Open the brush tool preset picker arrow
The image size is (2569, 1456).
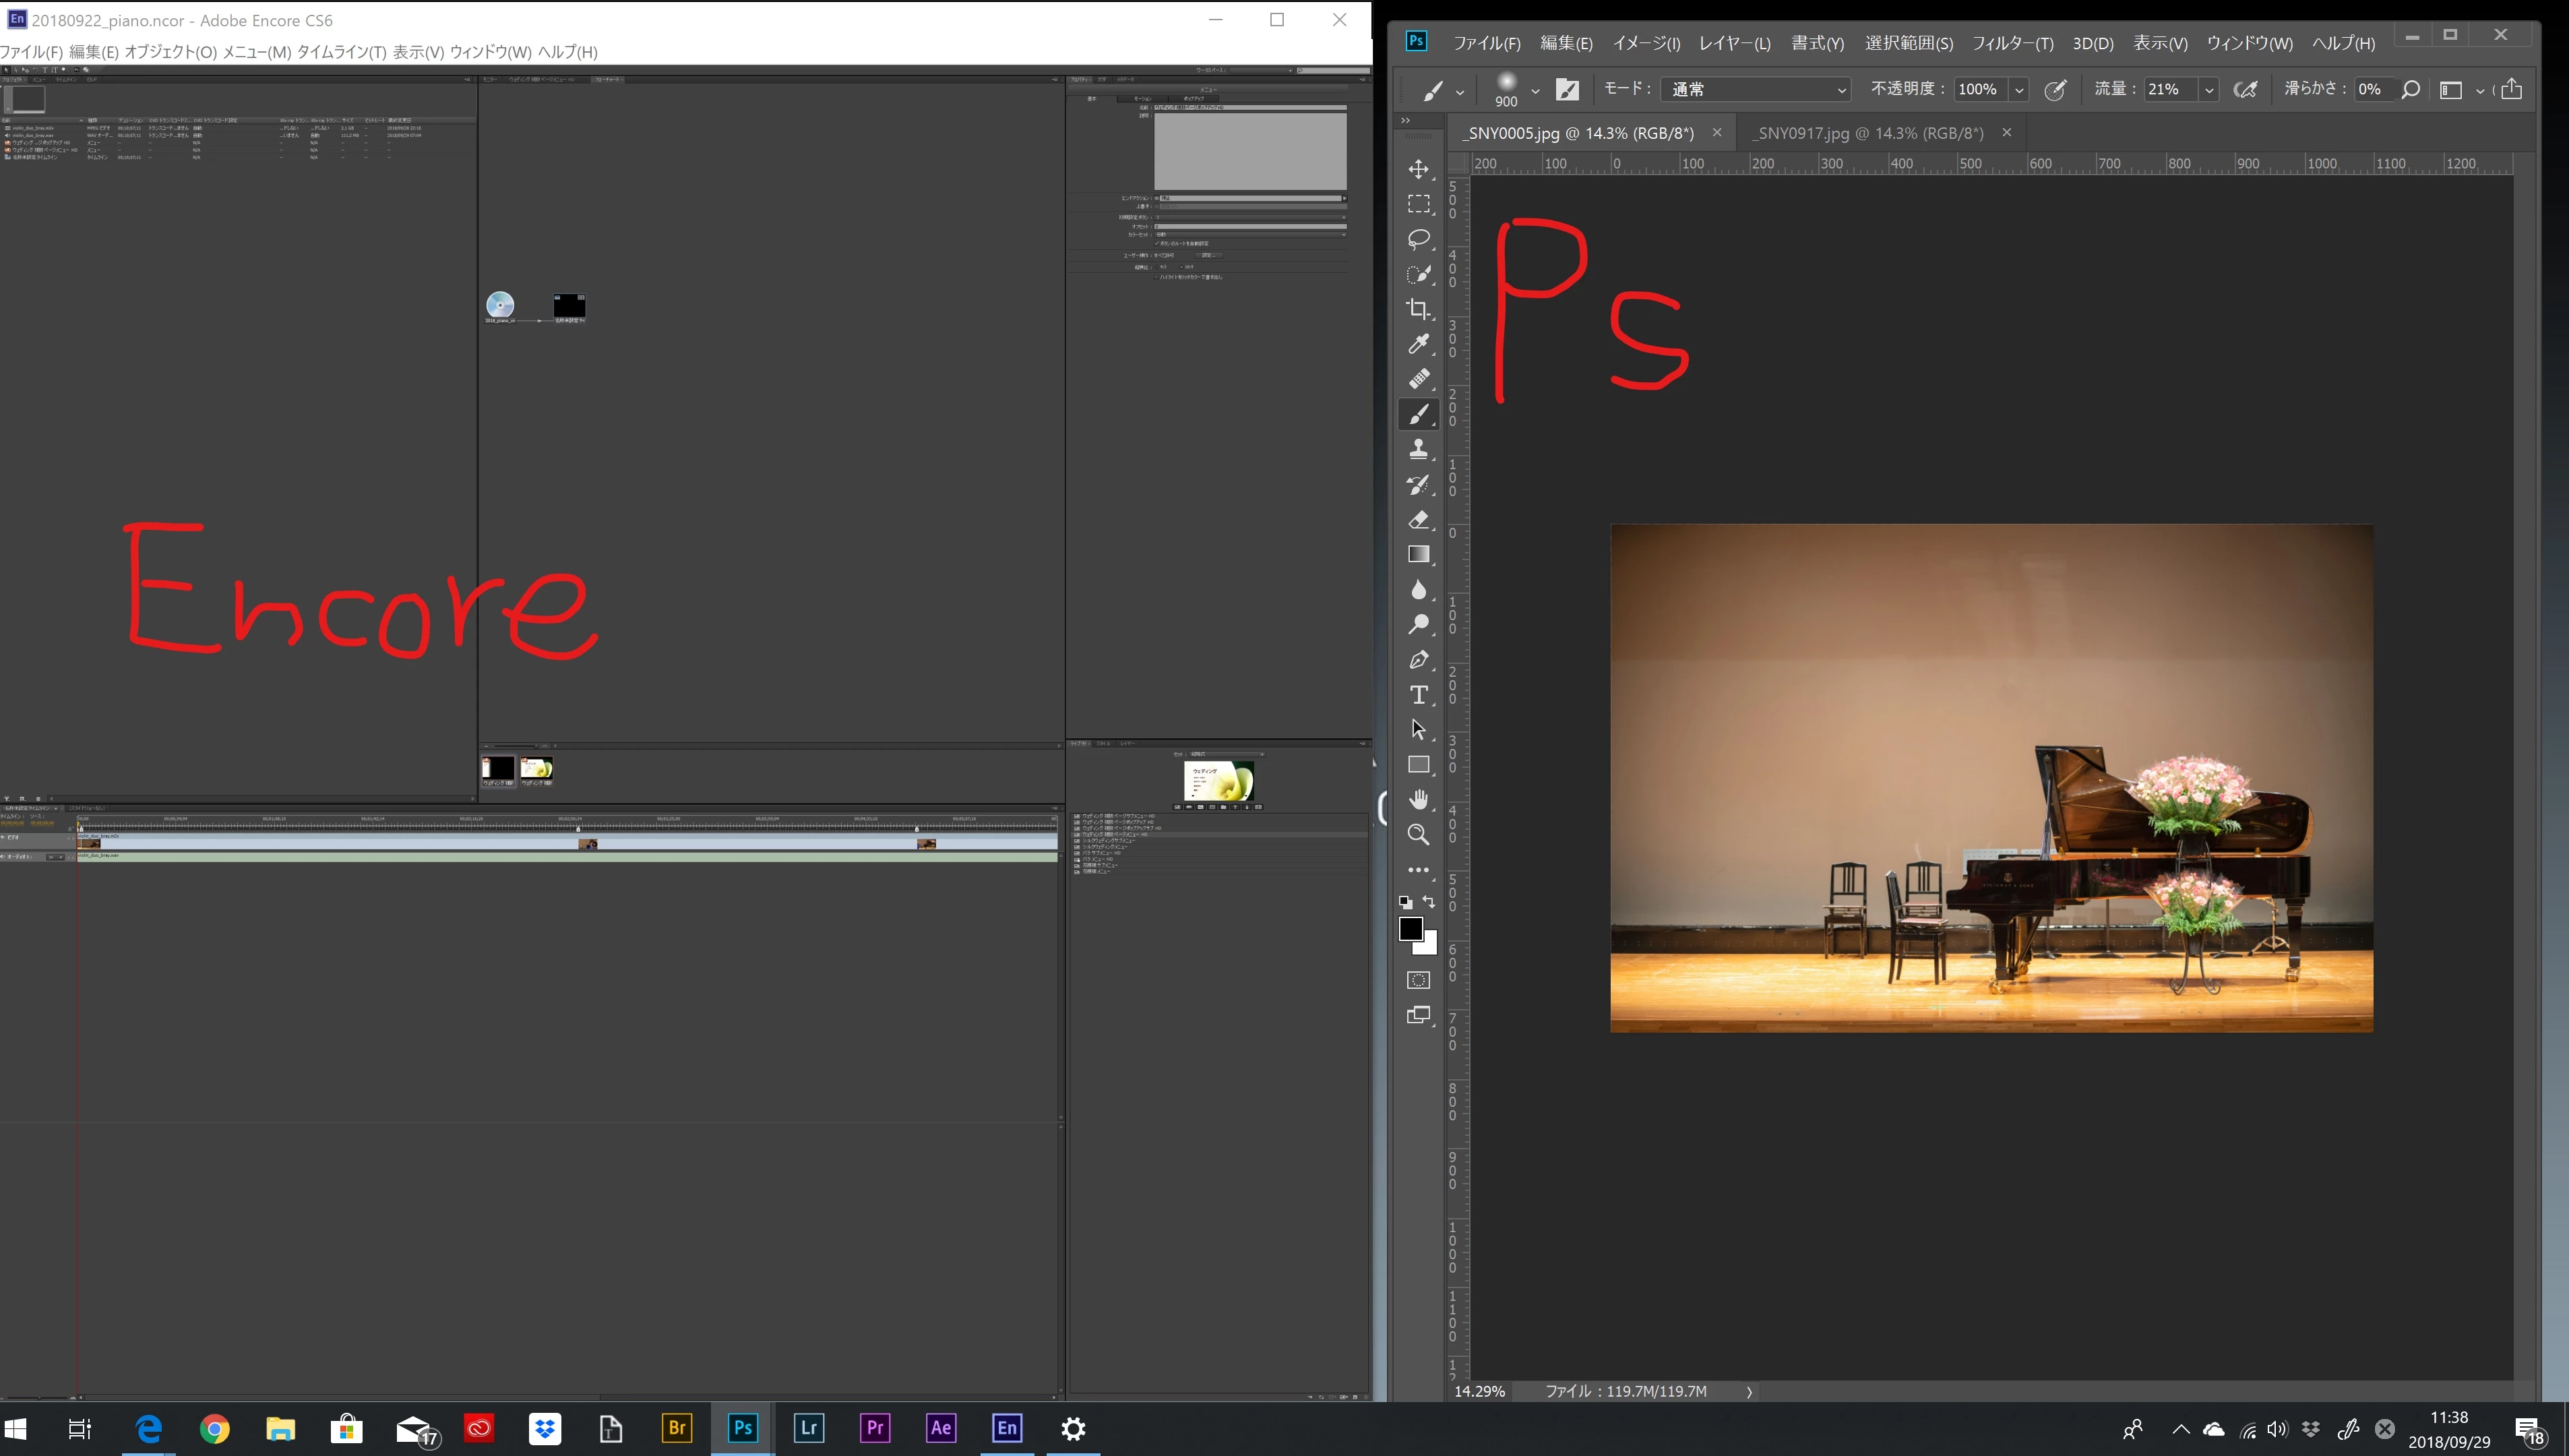click(1460, 92)
